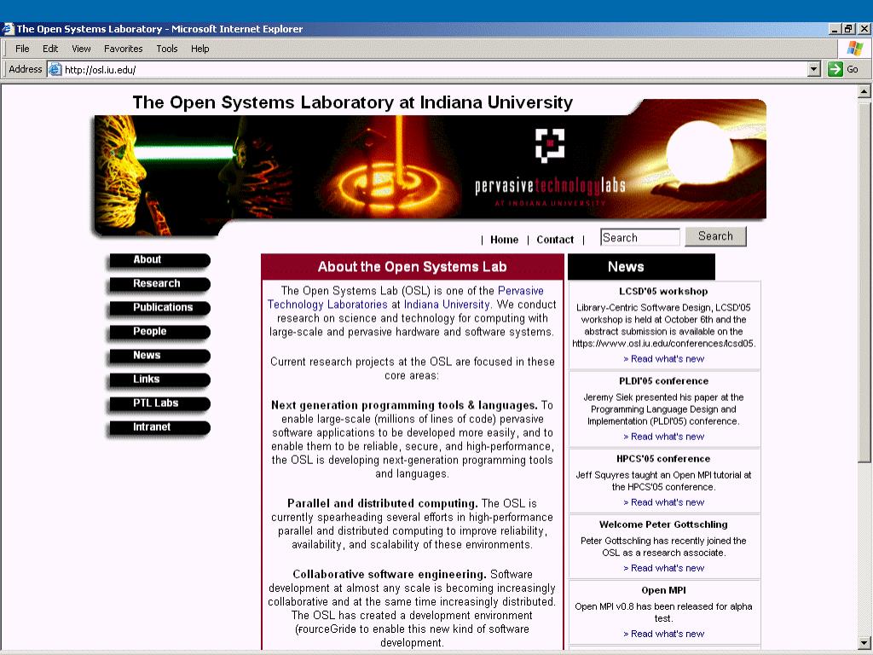Click the HPCS'05 conference news title
The image size is (873, 655).
coord(663,459)
